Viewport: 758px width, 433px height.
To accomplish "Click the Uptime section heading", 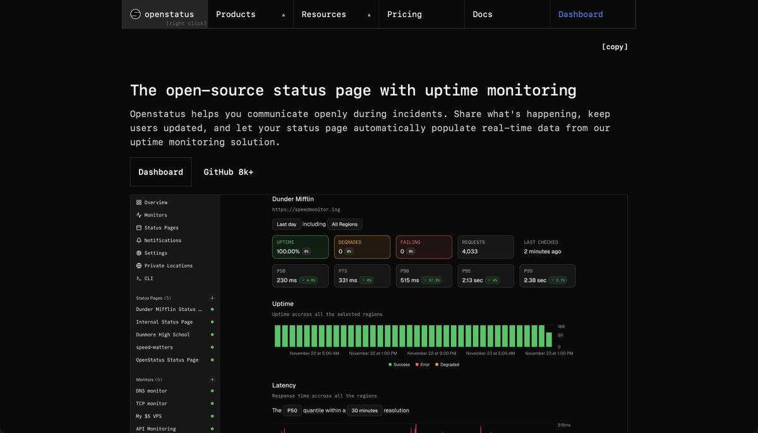I will click(x=283, y=304).
